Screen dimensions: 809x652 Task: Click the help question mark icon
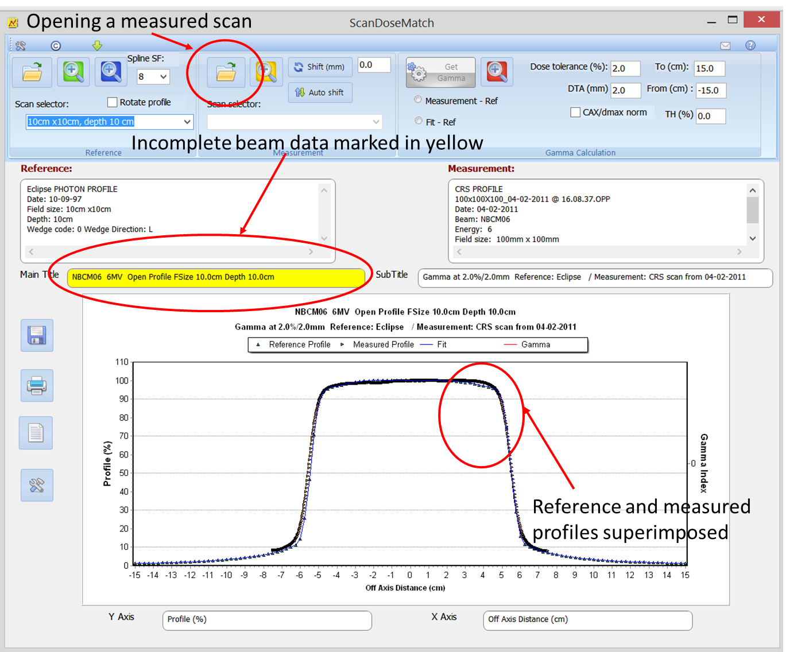pyautogui.click(x=750, y=45)
